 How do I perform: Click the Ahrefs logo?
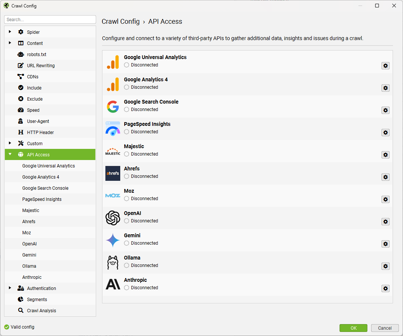click(x=113, y=173)
